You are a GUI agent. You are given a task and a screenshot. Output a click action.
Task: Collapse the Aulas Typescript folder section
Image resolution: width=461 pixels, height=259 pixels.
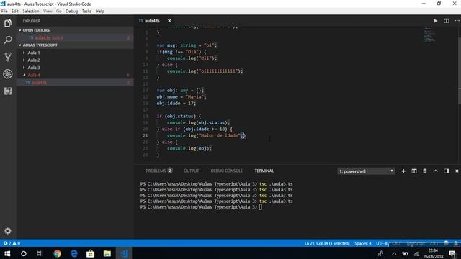click(x=75, y=45)
